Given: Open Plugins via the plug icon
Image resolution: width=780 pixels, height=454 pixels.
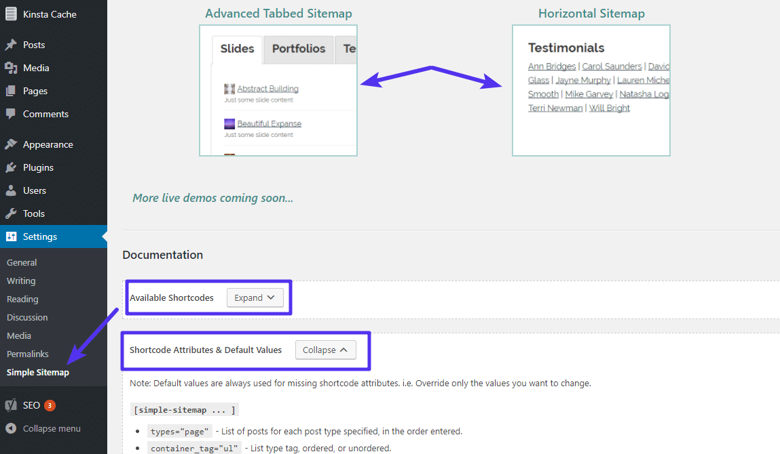Looking at the screenshot, I should coord(37,167).
